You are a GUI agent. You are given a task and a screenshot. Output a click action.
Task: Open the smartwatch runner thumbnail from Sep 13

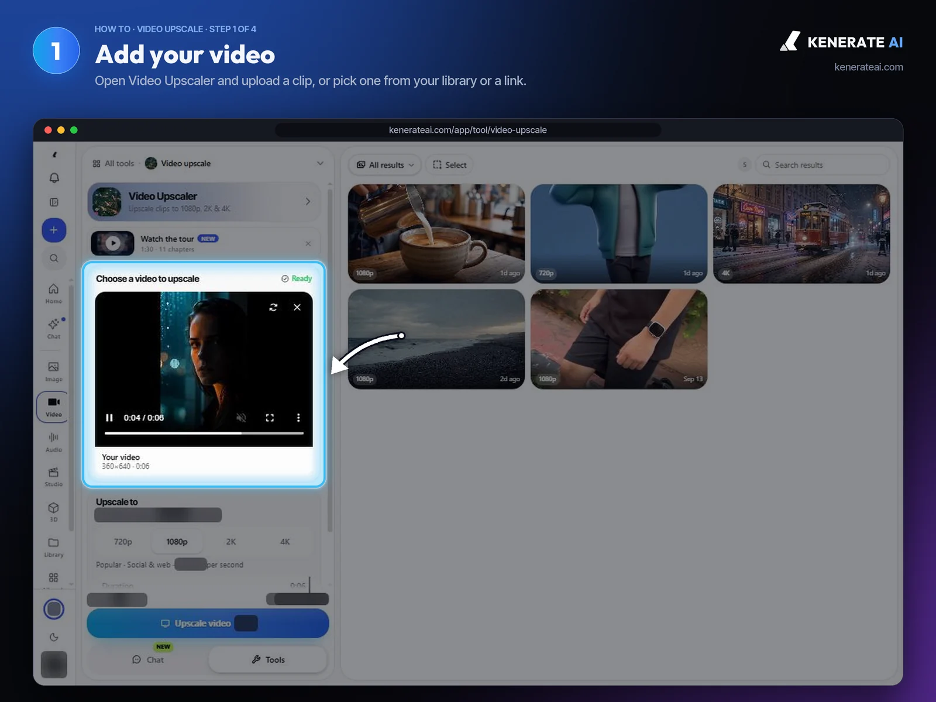(619, 339)
